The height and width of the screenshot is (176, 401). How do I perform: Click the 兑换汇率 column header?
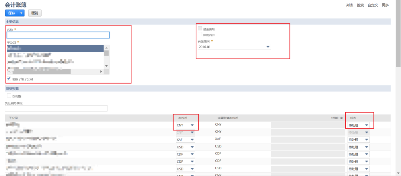(x=336, y=118)
